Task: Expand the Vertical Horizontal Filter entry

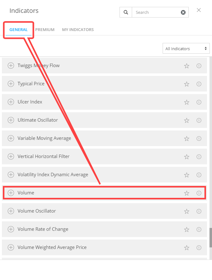Action: pyautogui.click(x=11, y=156)
